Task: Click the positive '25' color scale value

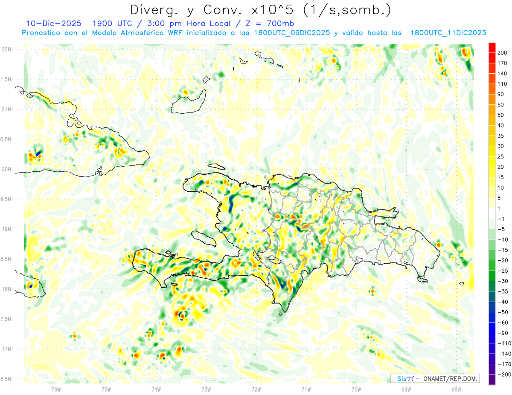Action: coord(501,156)
